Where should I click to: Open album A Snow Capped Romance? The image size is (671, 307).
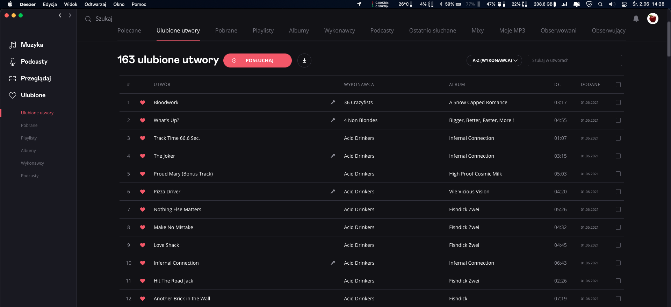tap(478, 102)
